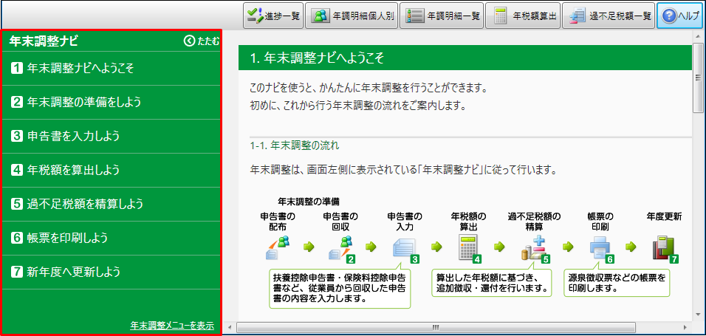The width and height of the screenshot is (706, 336).
Task: Open the 進捗一覧 toolbar button
Action: pos(273,16)
